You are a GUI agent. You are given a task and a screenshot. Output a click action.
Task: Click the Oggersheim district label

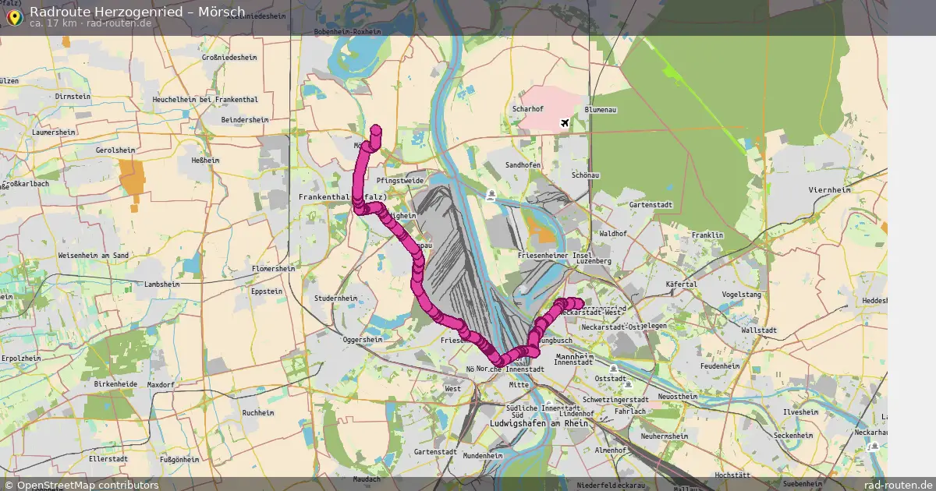[363, 340]
